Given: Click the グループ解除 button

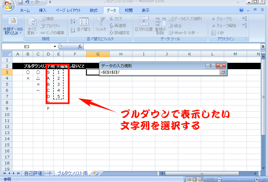Looking at the screenshot, I should [x=224, y=26].
